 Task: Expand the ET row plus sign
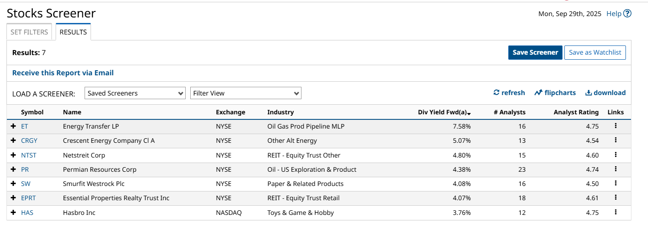click(x=13, y=126)
